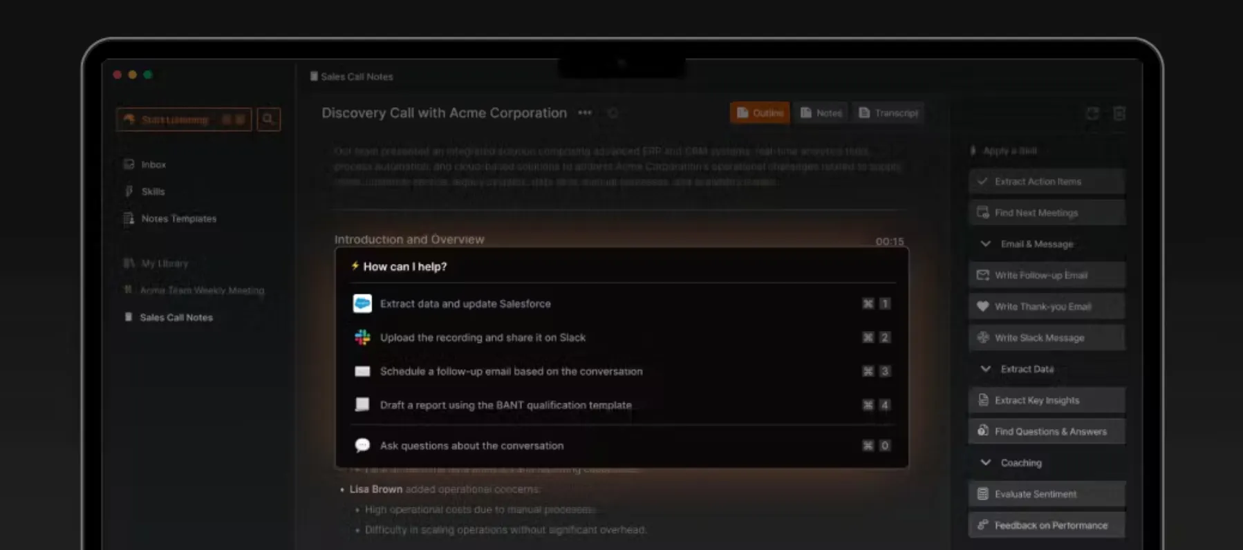Collapse the Extract Data section
The image size is (1243, 550).
tap(986, 369)
